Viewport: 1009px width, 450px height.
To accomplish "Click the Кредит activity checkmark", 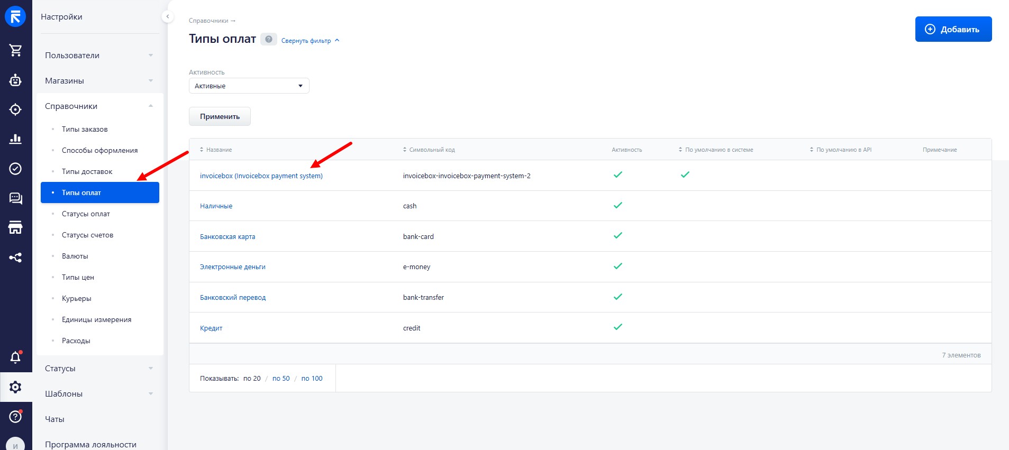I will (x=617, y=327).
